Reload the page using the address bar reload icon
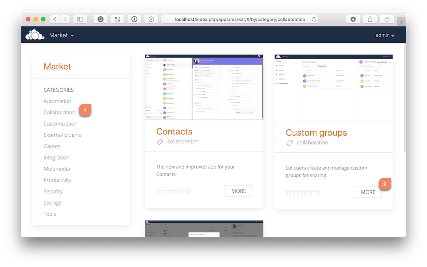Image resolution: width=427 pixels, height=267 pixels. click(x=314, y=19)
